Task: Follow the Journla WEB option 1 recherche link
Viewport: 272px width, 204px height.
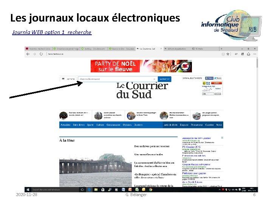Action: point(52,32)
